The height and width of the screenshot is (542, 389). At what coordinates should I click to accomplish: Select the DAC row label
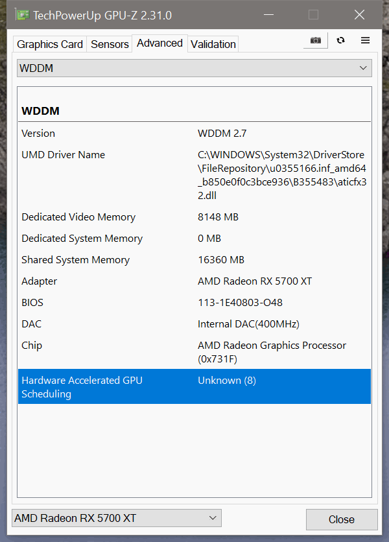pyautogui.click(x=31, y=324)
